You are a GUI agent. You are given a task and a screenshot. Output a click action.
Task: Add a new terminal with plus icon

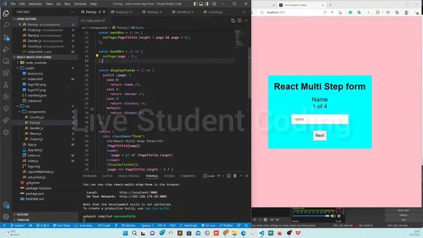click(x=219, y=176)
